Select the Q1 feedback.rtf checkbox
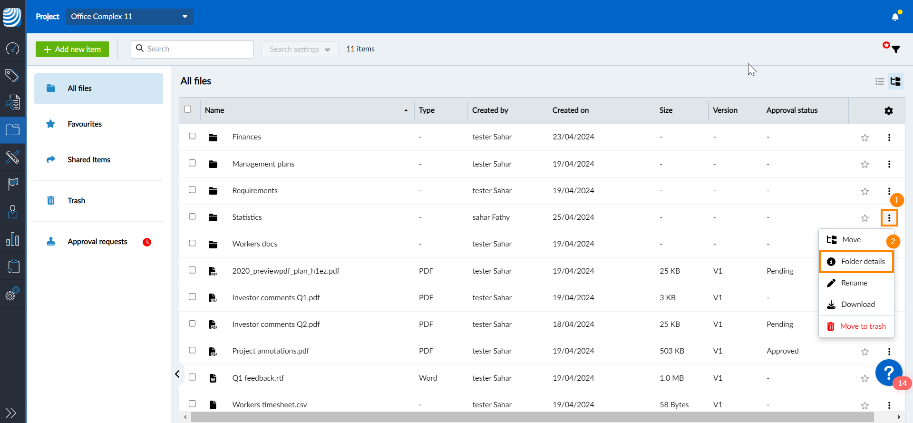Image resolution: width=913 pixels, height=423 pixels. point(192,377)
